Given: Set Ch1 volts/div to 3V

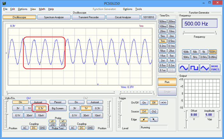Looking at the screenshot, I should point(18,108).
